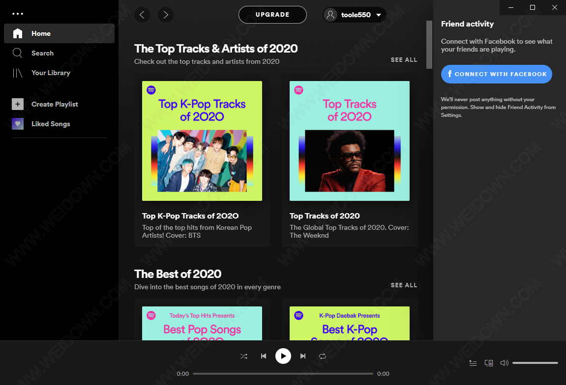
Task: Open Best Pop Songs playlist cover
Action: pos(202,323)
